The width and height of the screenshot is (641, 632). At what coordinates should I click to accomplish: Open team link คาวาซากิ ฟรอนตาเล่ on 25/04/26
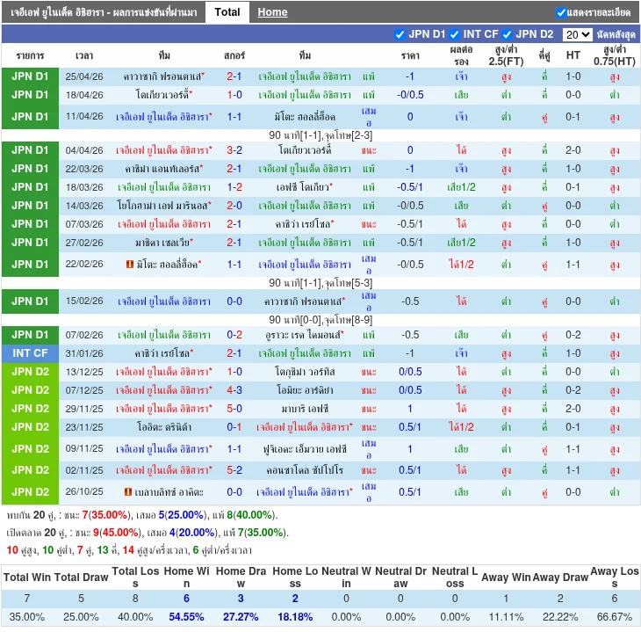(163, 76)
